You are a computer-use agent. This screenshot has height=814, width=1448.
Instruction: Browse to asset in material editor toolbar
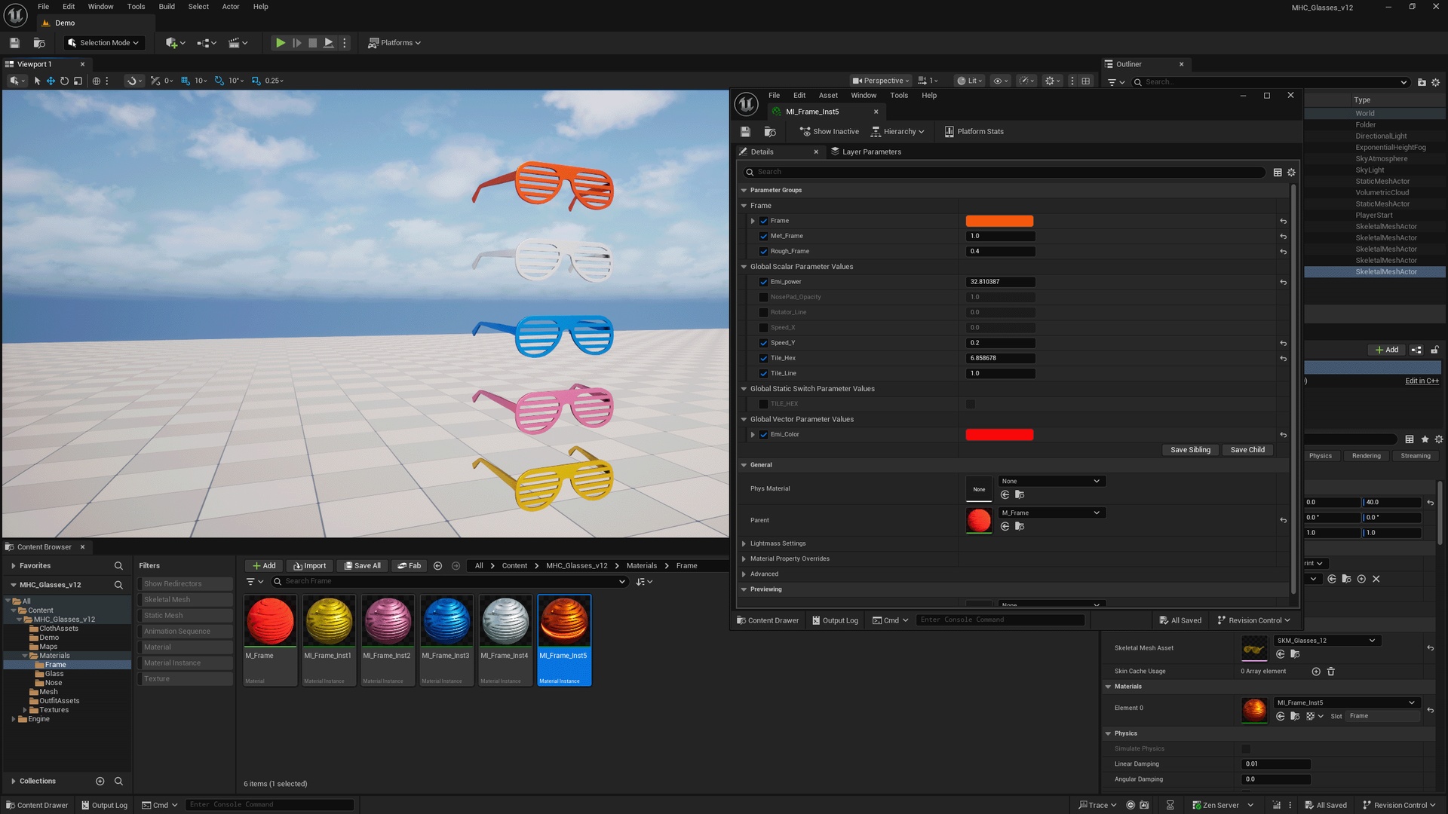(770, 131)
